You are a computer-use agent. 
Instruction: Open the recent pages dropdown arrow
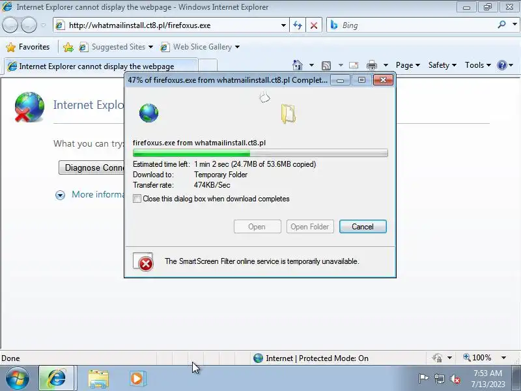pyautogui.click(x=44, y=25)
